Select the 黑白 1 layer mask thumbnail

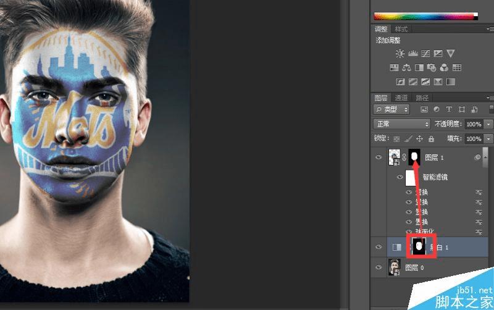[x=419, y=246]
